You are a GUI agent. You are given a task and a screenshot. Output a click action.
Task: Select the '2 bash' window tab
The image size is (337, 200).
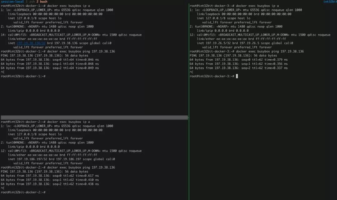click(x=42, y=2)
